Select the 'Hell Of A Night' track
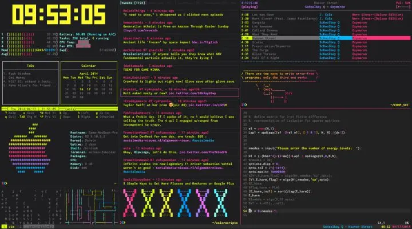 pos(266,58)
